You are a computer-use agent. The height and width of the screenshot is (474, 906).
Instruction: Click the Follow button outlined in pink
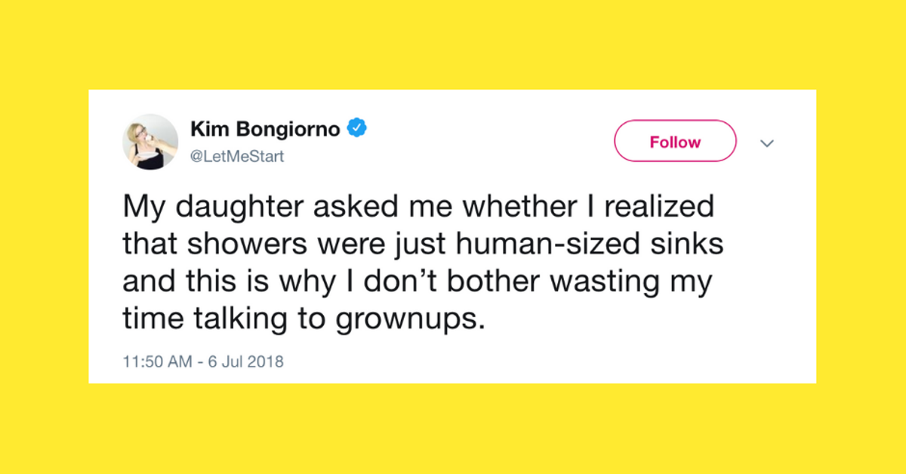(674, 141)
